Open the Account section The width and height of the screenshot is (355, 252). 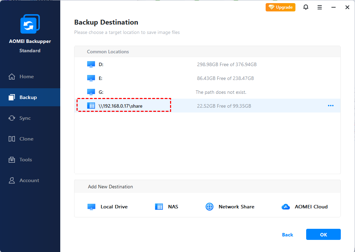(x=29, y=180)
